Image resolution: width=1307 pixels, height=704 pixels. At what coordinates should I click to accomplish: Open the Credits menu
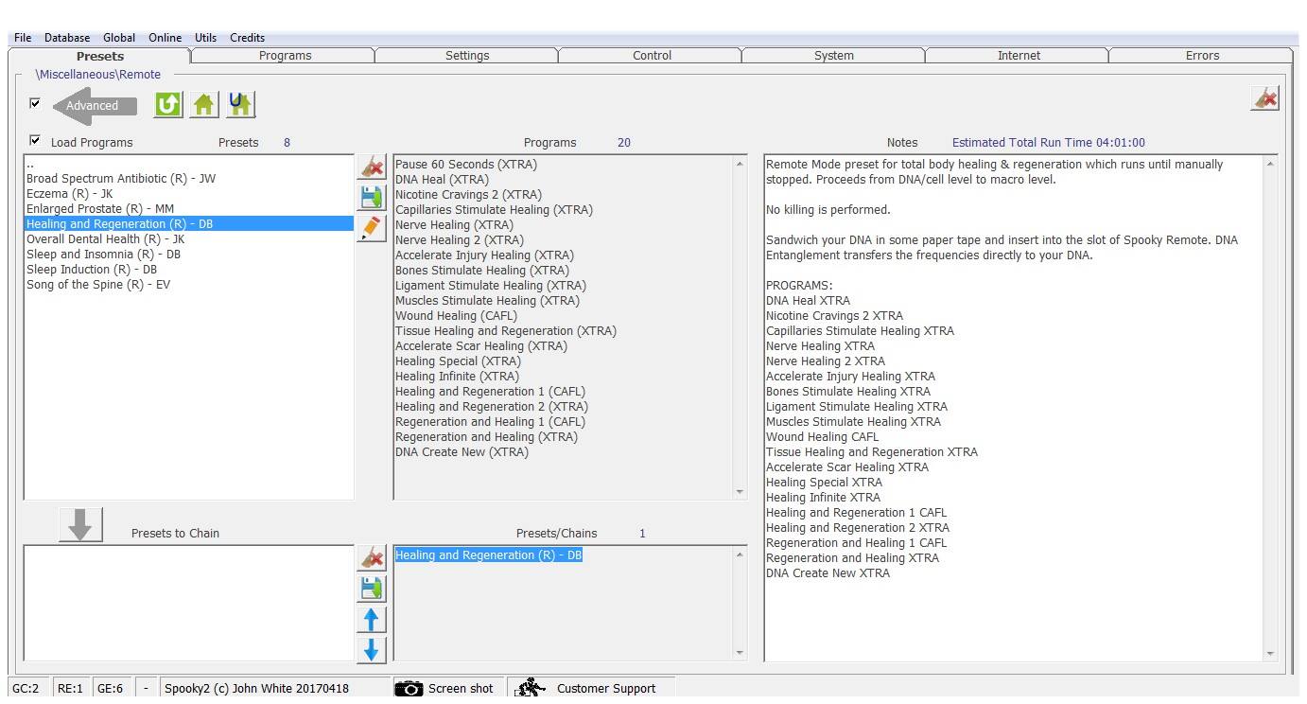click(x=248, y=38)
